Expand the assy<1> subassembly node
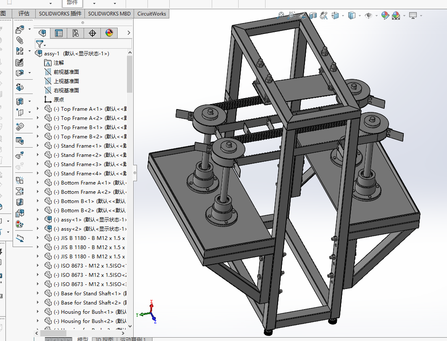447x341 pixels. tap(38, 219)
